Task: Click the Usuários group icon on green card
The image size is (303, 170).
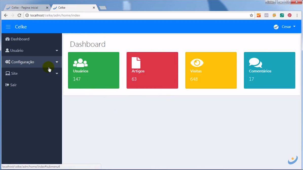Action: (80, 63)
